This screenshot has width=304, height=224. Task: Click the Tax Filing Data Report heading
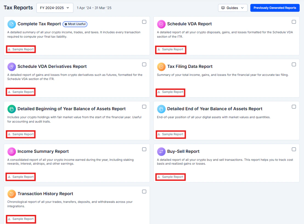190,67
